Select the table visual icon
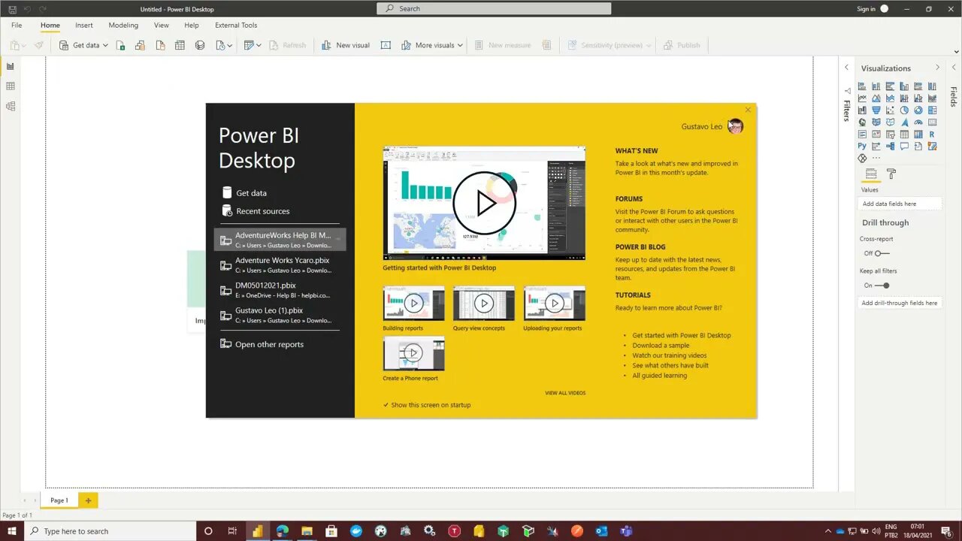 (x=904, y=134)
